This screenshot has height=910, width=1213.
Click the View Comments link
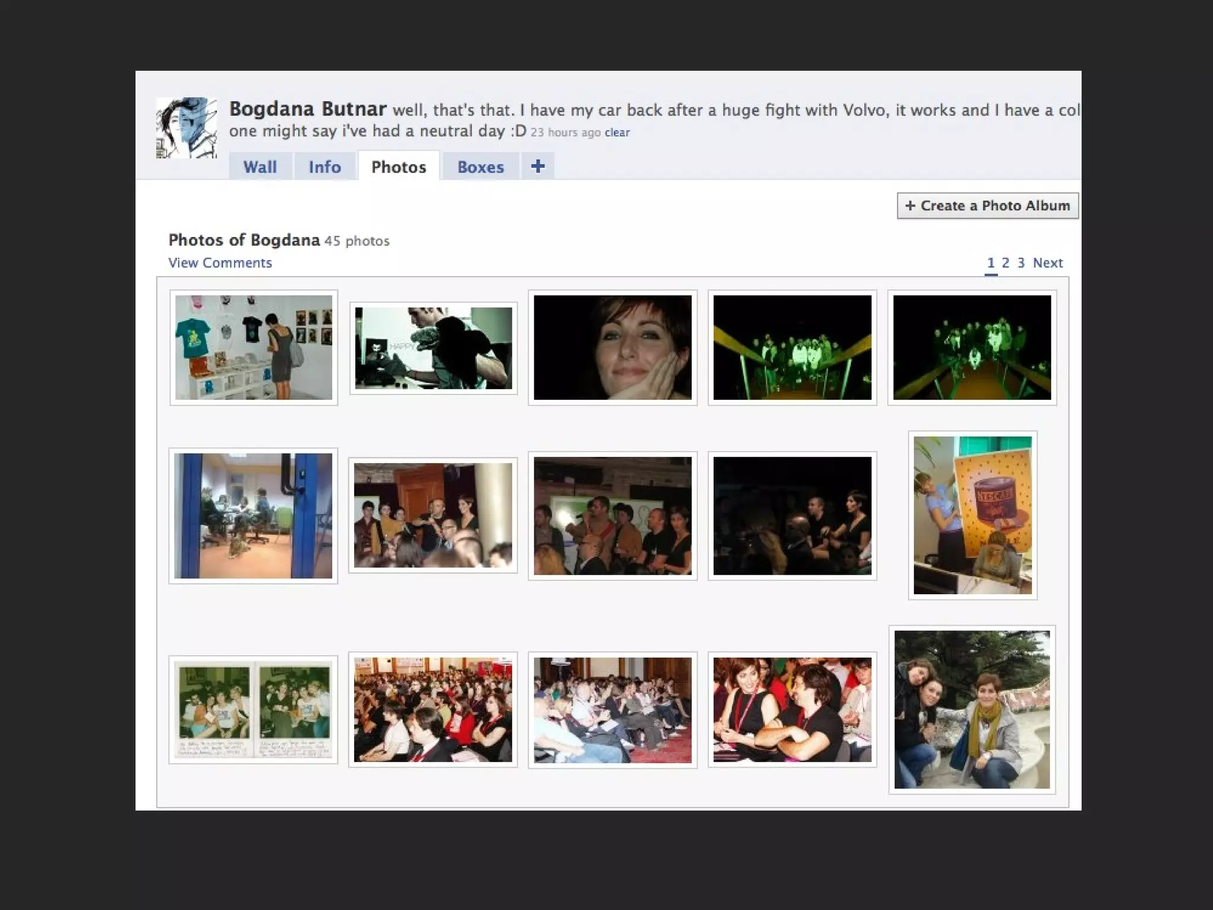point(220,262)
